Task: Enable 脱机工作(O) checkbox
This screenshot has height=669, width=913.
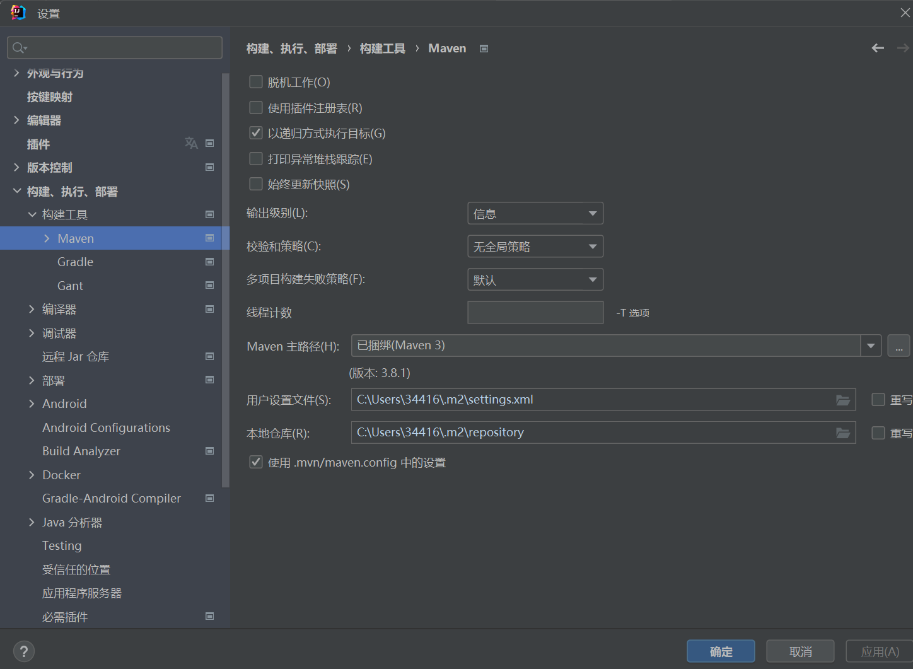Action: [x=256, y=82]
